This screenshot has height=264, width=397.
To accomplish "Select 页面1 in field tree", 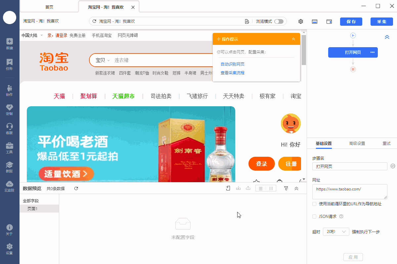I will (39, 209).
